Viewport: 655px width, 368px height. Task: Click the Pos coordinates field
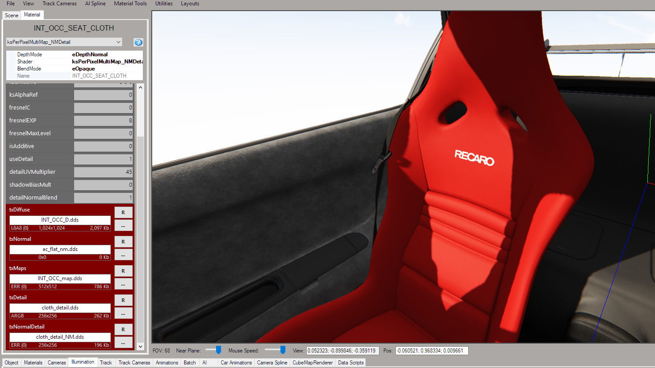click(432, 351)
